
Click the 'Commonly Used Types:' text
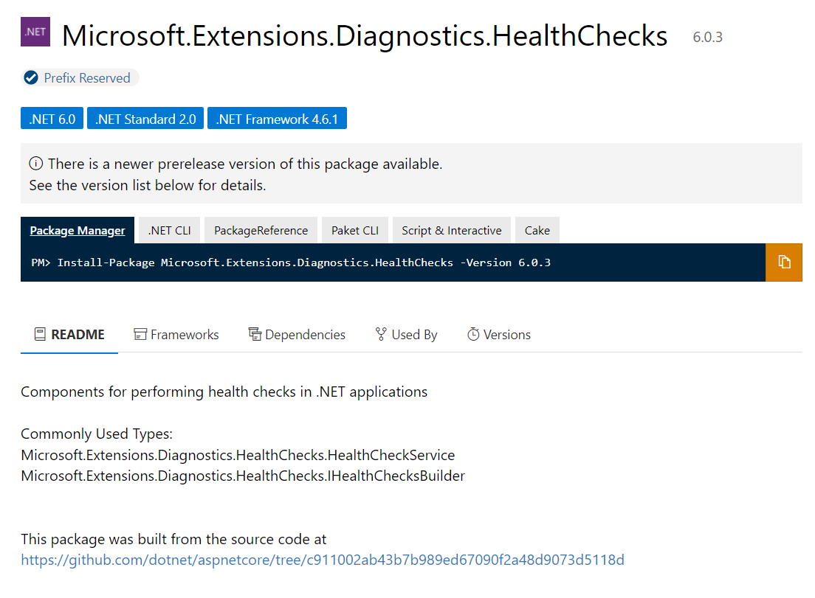97,434
